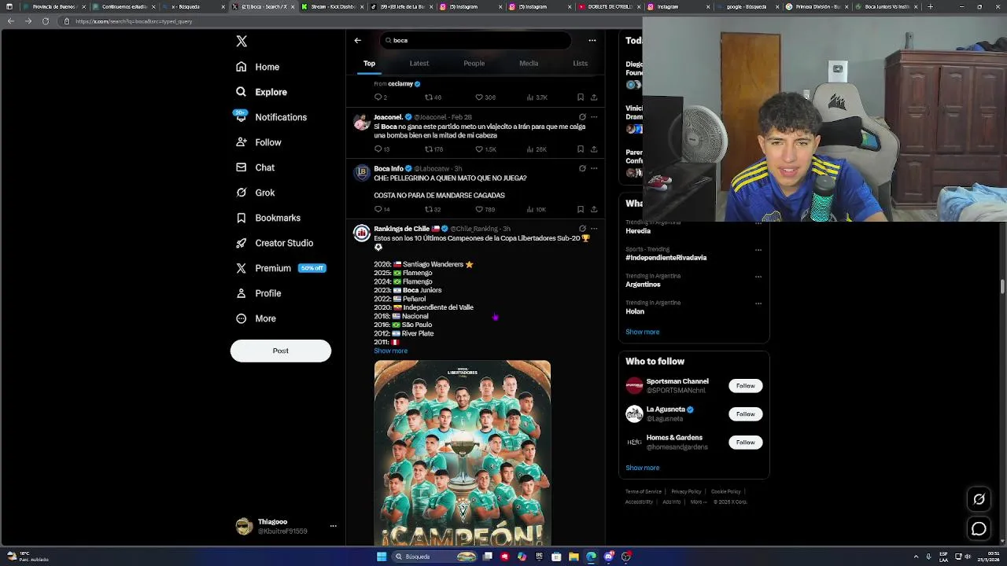The height and width of the screenshot is (566, 1007).
Task: Click the Post button
Action: [281, 351]
